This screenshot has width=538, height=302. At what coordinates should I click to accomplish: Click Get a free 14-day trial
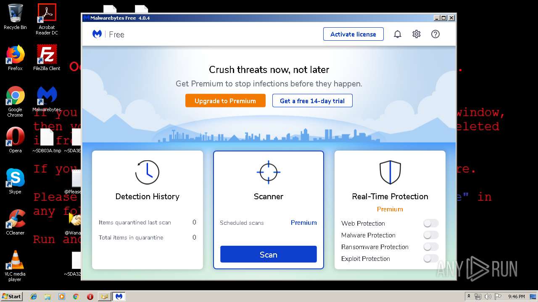pos(312,101)
